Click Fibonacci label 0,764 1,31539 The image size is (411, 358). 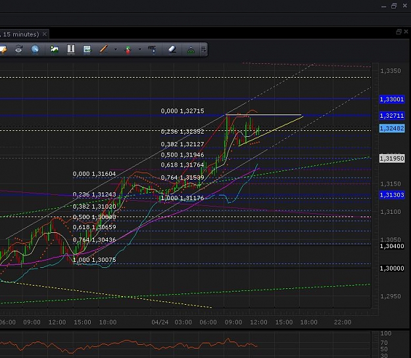click(x=182, y=178)
